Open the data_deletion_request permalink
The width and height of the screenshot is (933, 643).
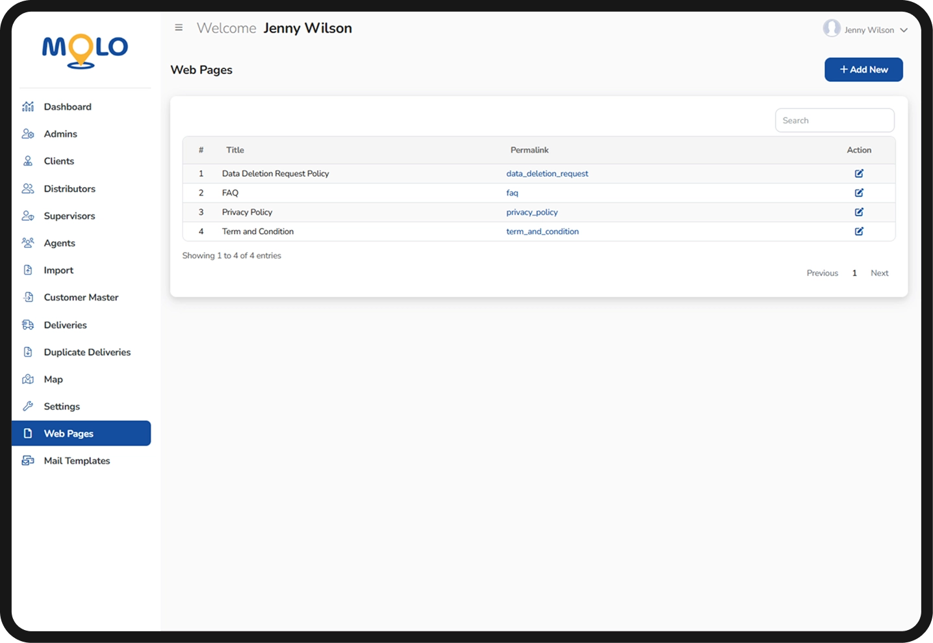[547, 173]
